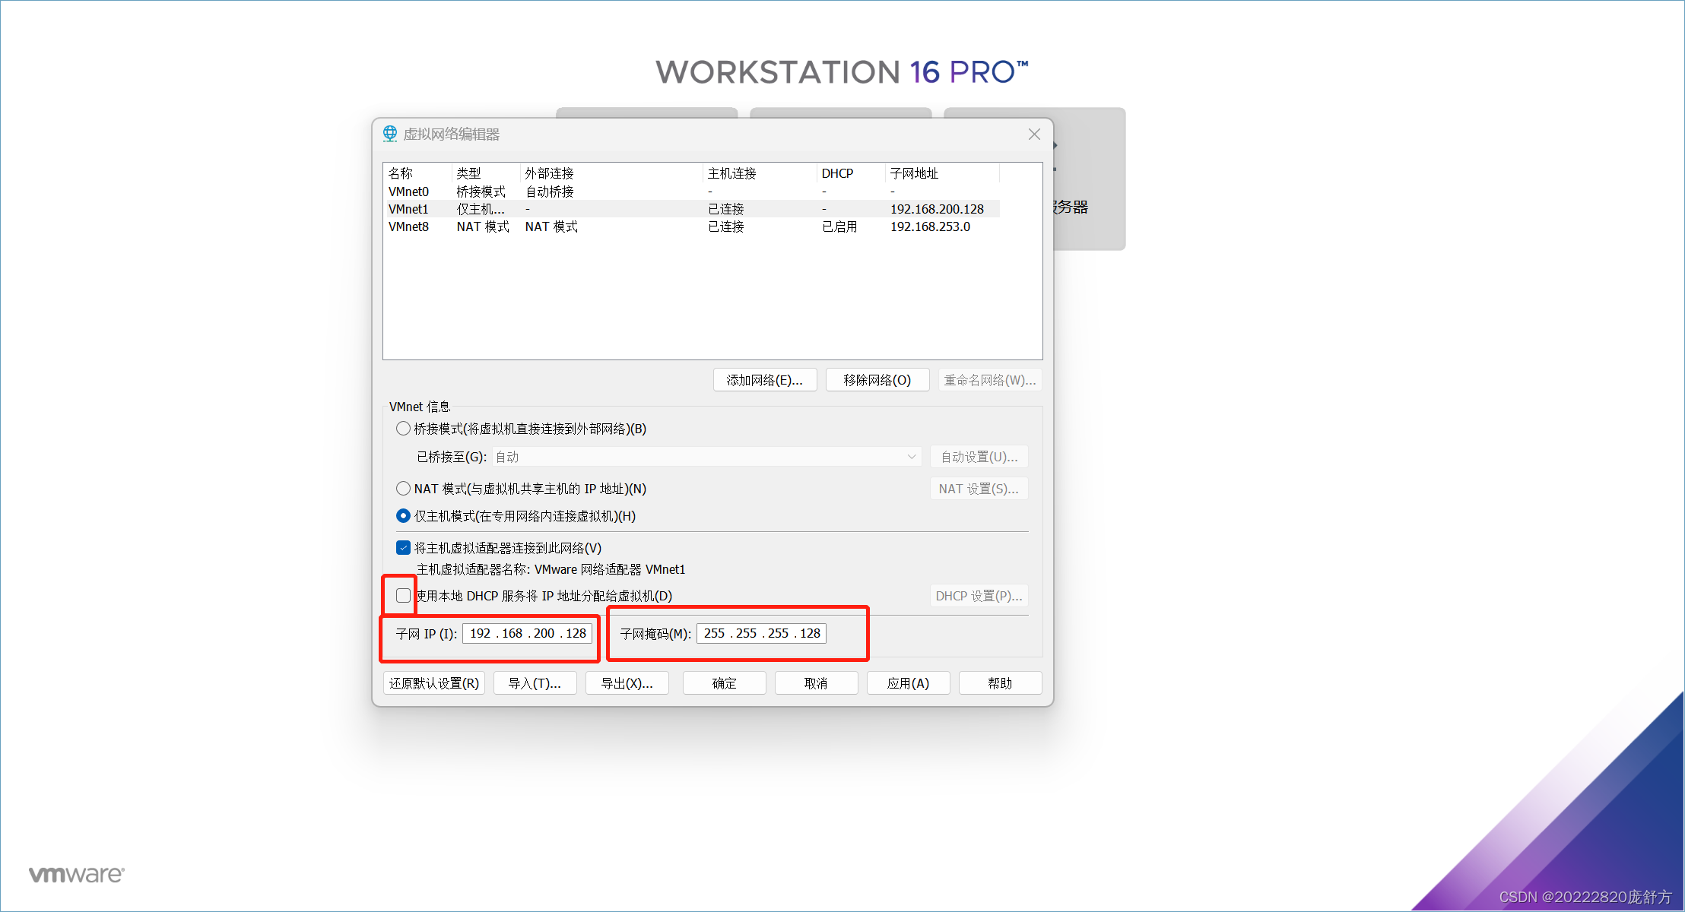Click the globe icon in dialog title
The width and height of the screenshot is (1685, 912).
pyautogui.click(x=390, y=134)
